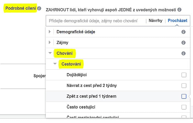Select the Cestování subcategory label

point(71,64)
